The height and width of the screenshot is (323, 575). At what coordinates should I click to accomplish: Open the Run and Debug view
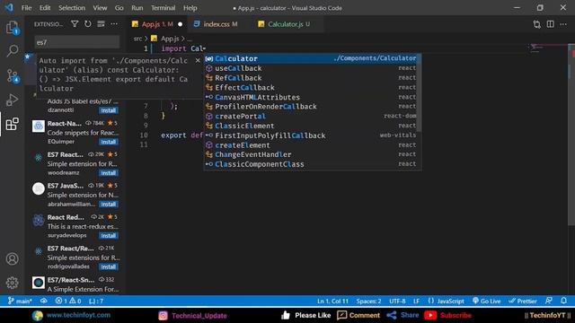pyautogui.click(x=12, y=100)
